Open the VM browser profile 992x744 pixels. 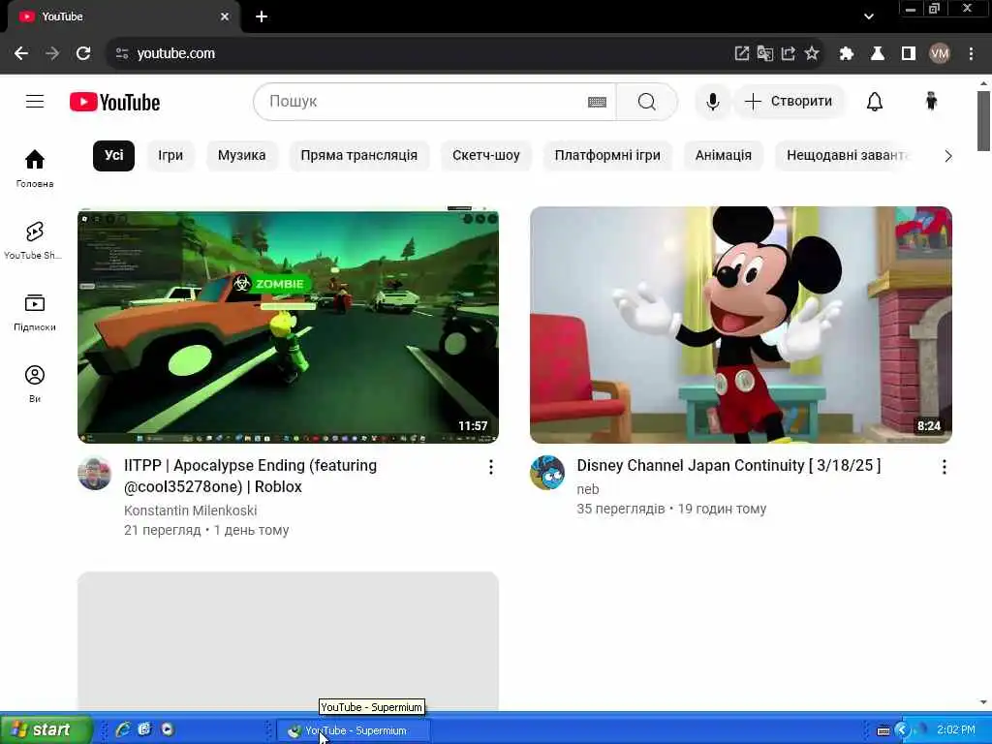[x=940, y=53]
